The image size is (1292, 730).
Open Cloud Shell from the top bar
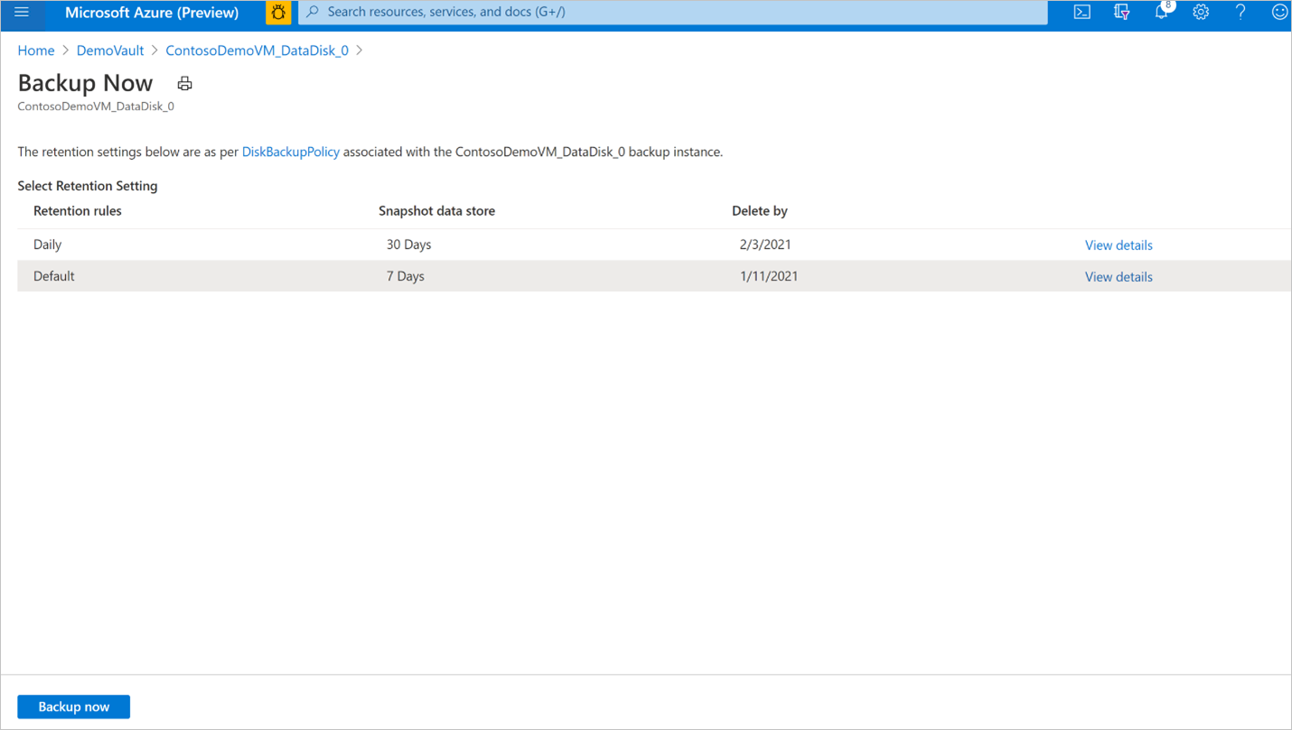pyautogui.click(x=1081, y=13)
